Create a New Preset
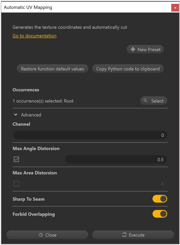Image resolution: width=180 pixels, height=245 pixels. [145, 49]
